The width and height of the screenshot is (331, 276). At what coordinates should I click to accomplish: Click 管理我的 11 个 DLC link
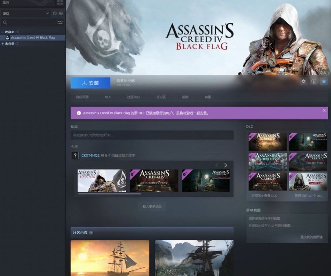[308, 196]
